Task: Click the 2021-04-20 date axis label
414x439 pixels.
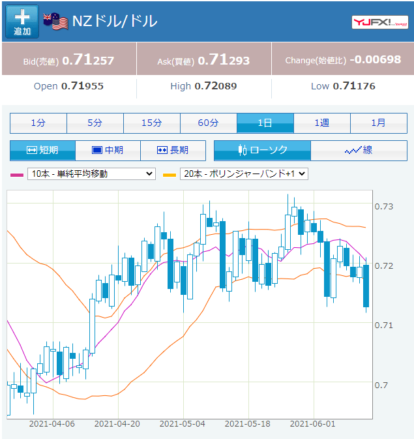Action: [x=117, y=424]
